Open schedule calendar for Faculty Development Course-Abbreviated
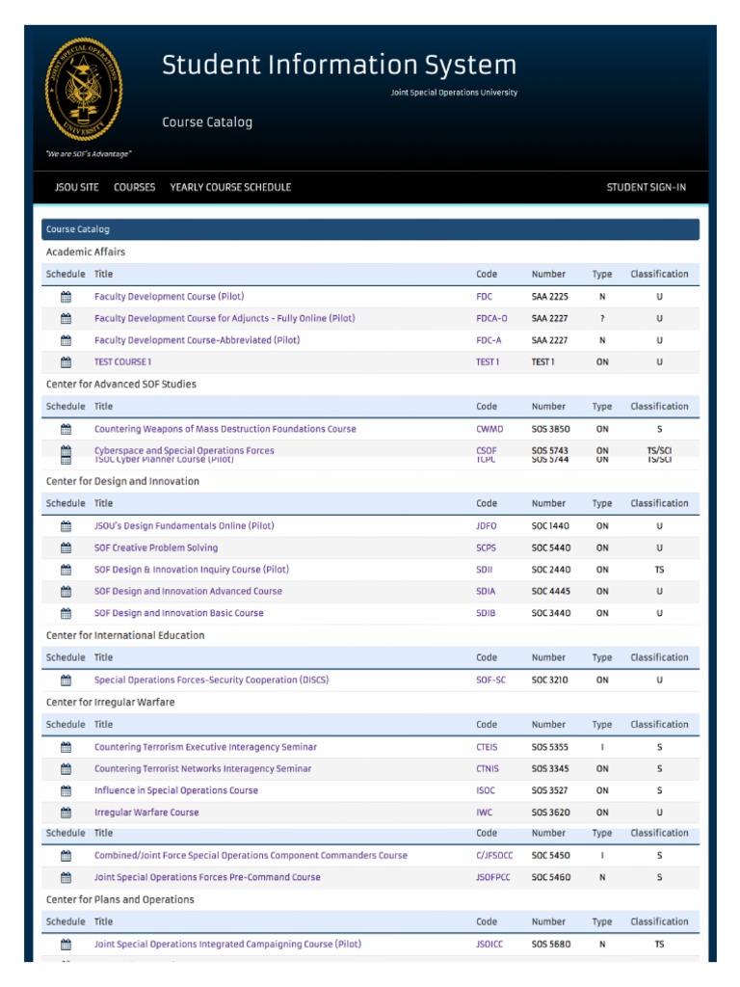This screenshot has height=987, width=740. pos(66,340)
